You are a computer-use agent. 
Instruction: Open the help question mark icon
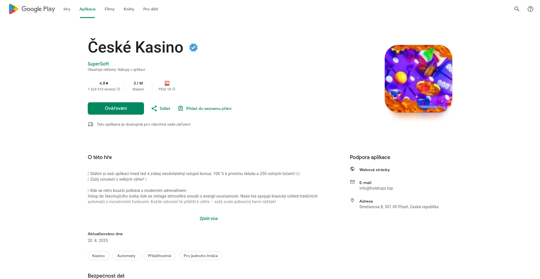(530, 9)
